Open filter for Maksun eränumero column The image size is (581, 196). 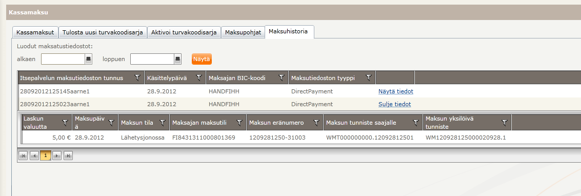click(x=316, y=122)
